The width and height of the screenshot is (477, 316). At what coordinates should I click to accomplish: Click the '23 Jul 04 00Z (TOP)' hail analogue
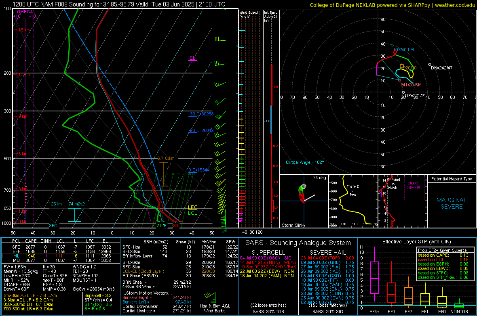[327, 258]
